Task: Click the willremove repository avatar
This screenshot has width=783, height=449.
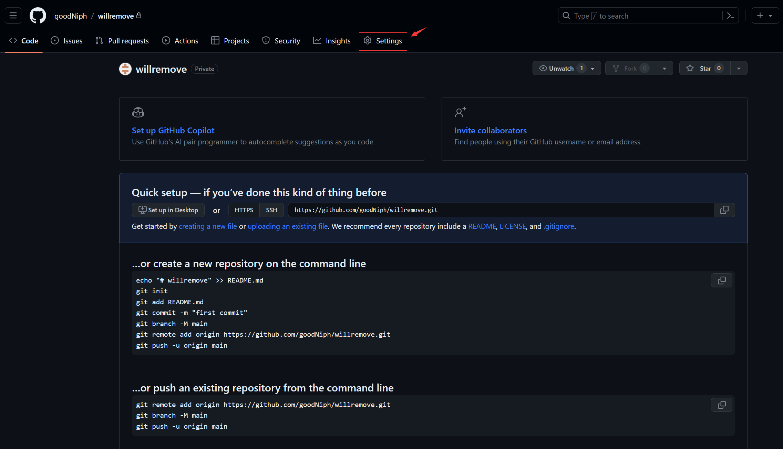Action: point(125,69)
